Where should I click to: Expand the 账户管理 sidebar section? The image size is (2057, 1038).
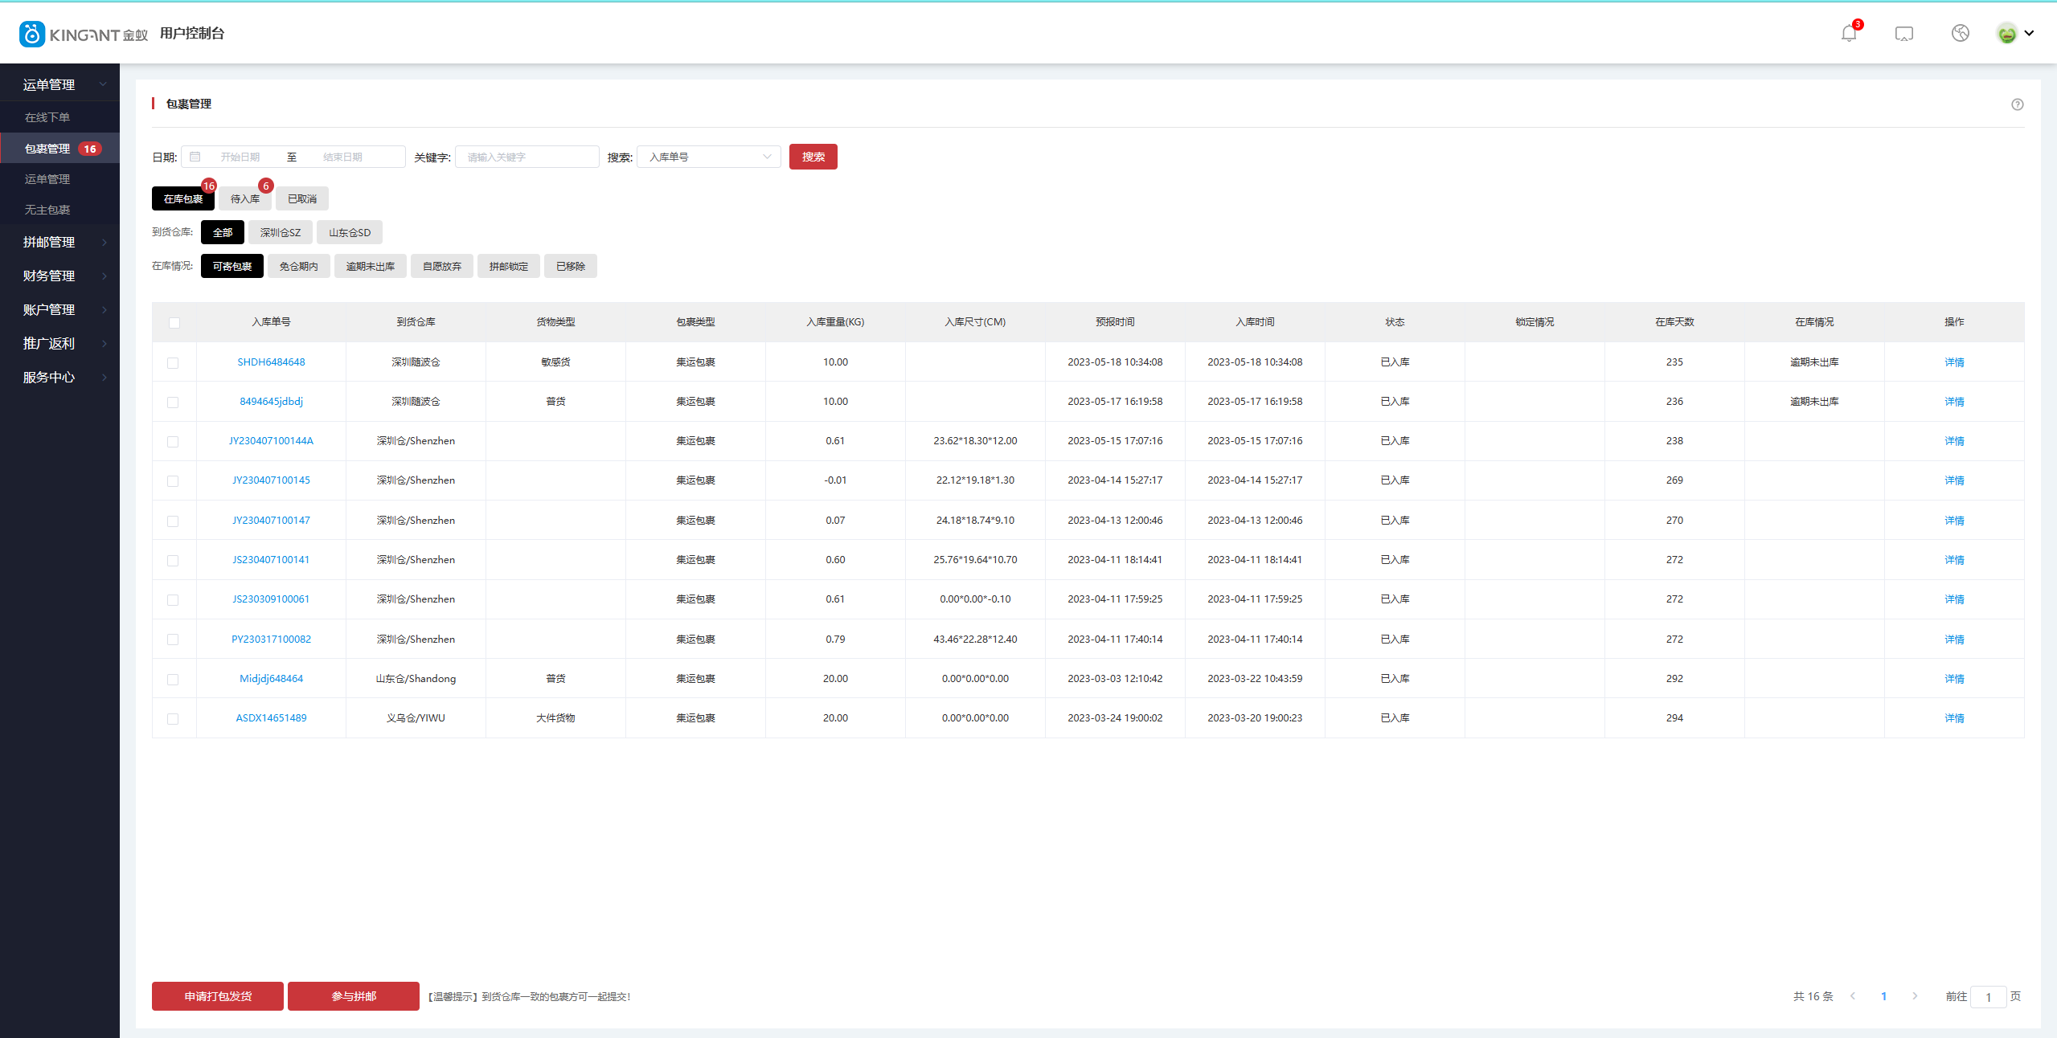pos(59,309)
